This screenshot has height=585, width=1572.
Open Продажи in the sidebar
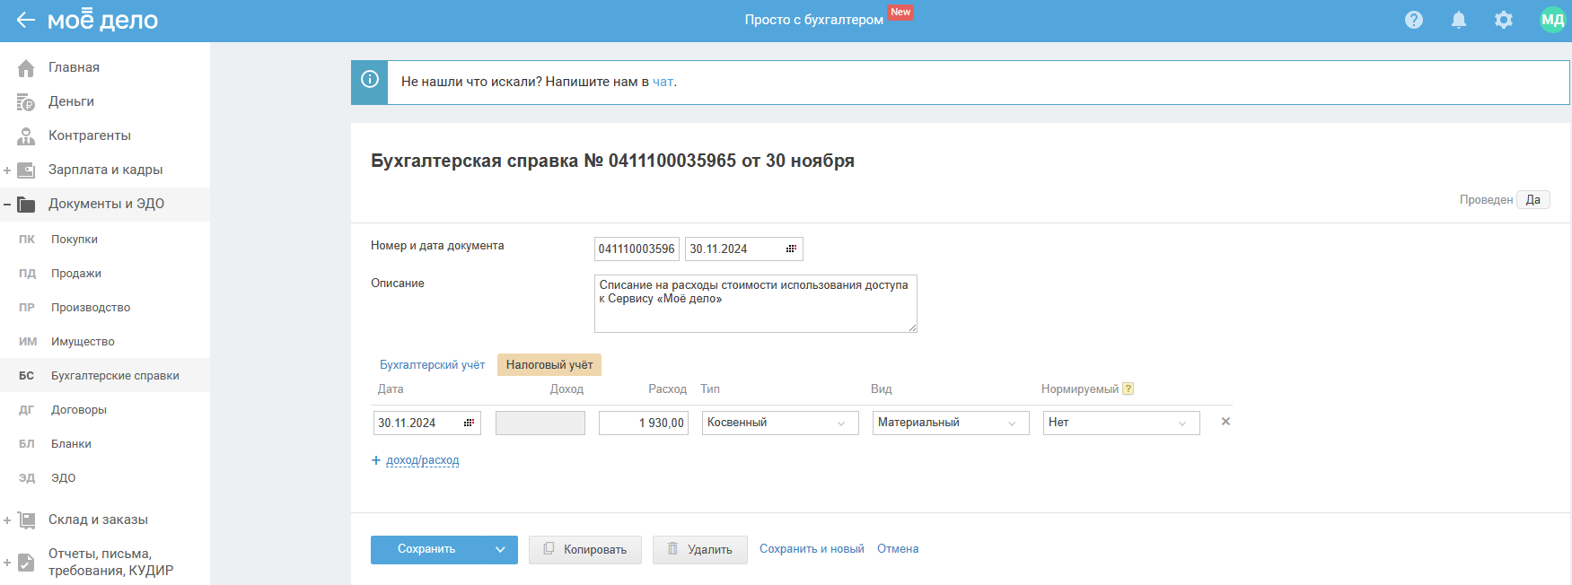(x=76, y=274)
